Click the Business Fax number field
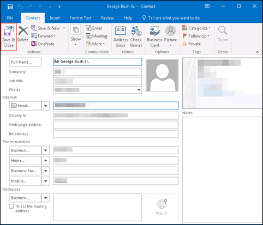This screenshot has height=225, width=263. [116, 171]
